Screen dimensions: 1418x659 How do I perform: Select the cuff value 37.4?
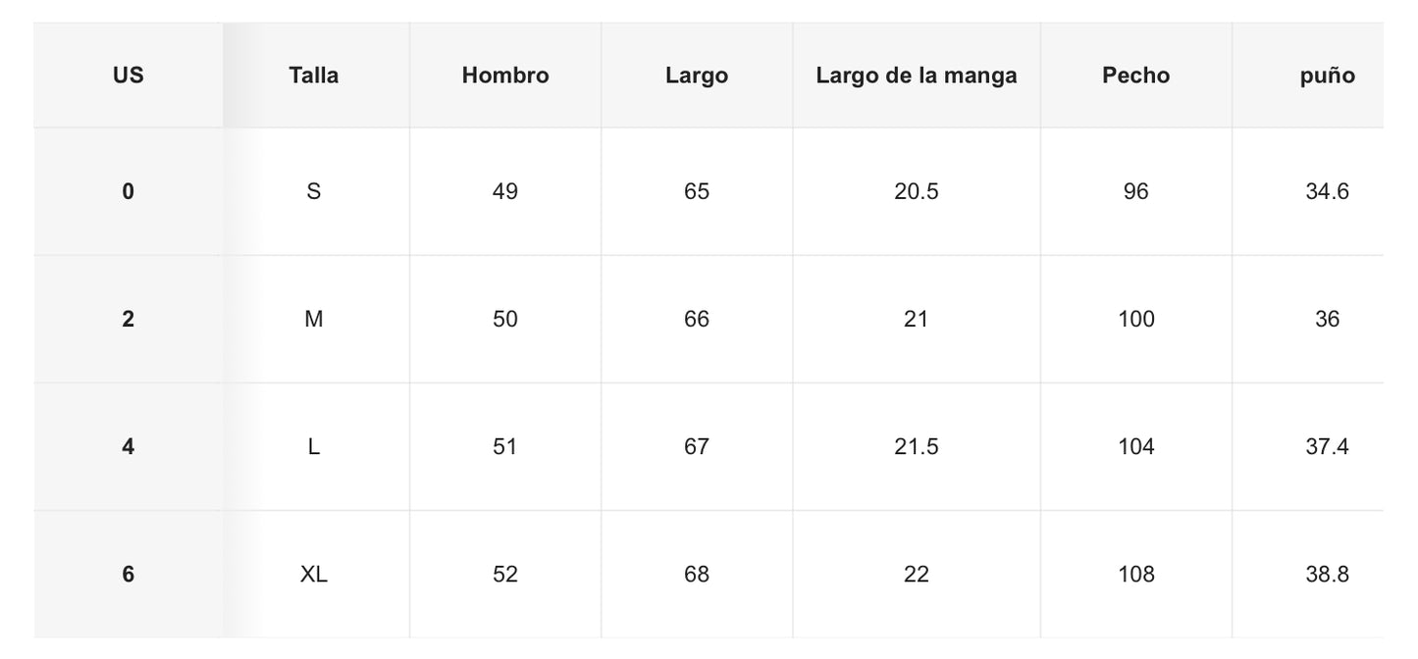(x=1327, y=446)
